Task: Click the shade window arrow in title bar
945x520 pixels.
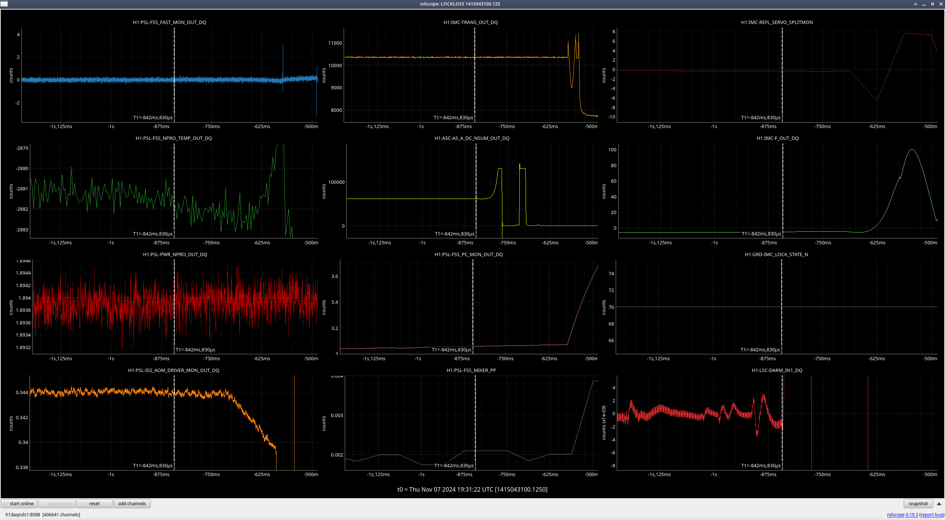Action: (x=915, y=4)
